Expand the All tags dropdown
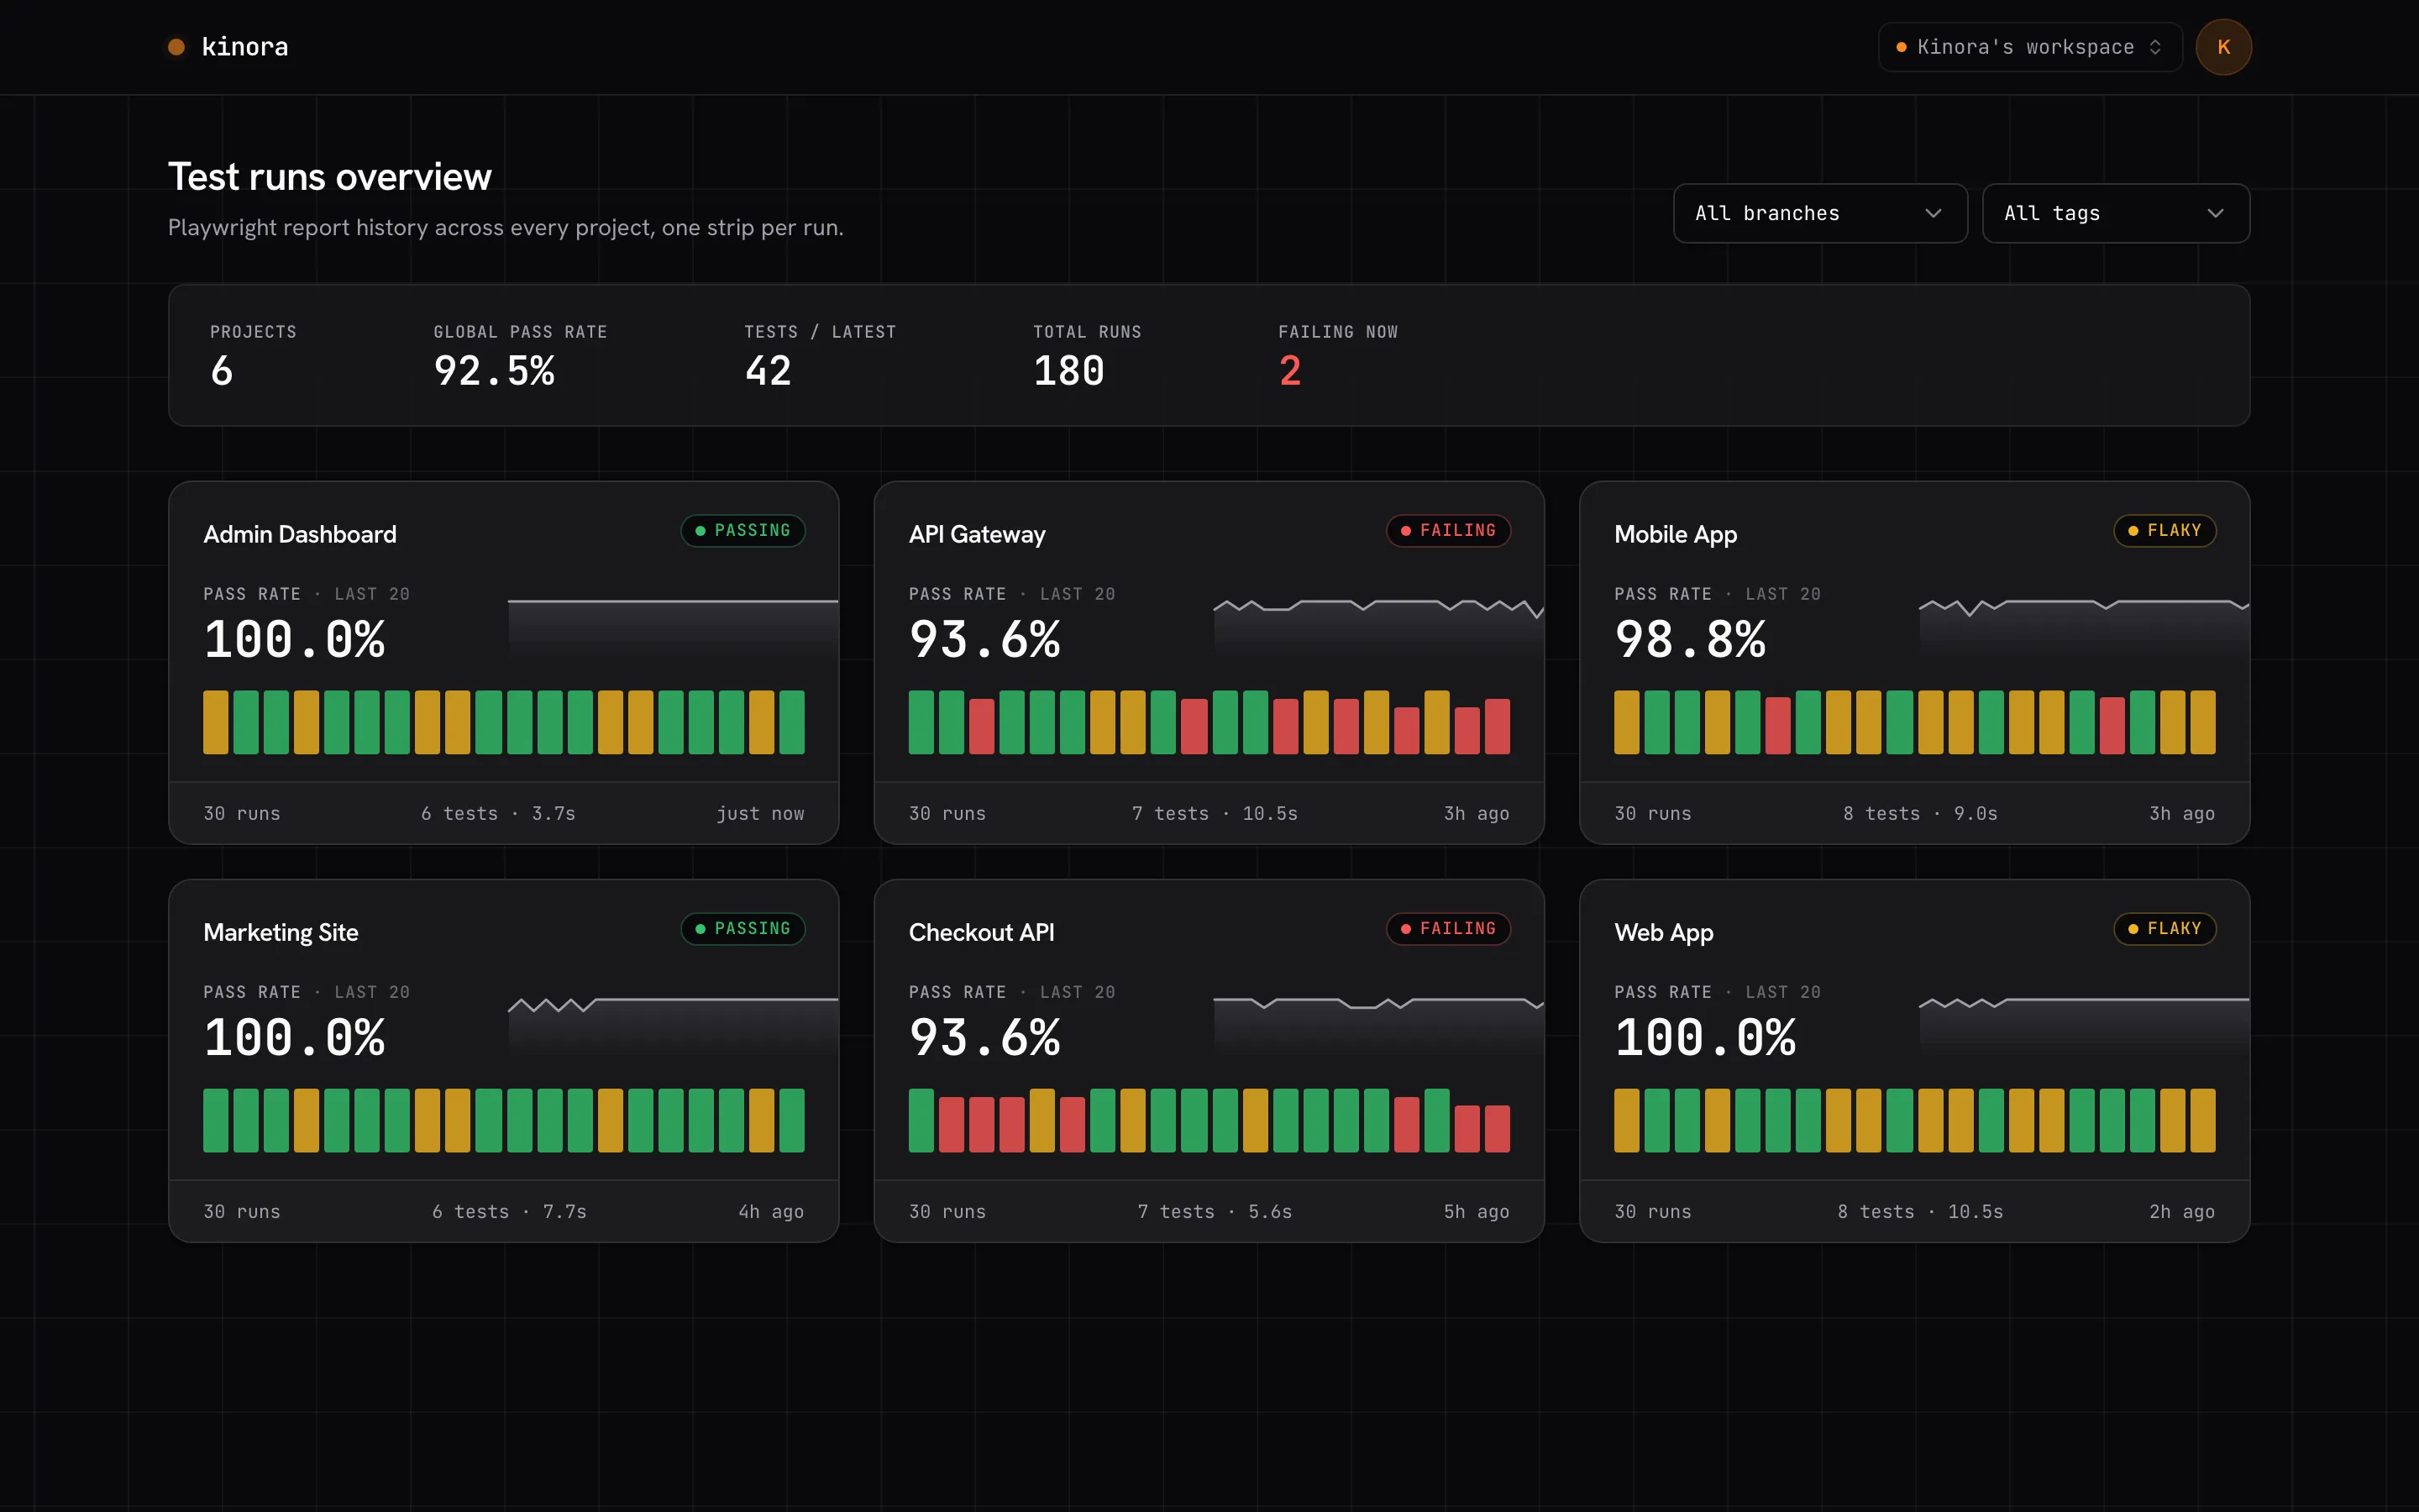The height and width of the screenshot is (1512, 2419). click(x=2115, y=213)
